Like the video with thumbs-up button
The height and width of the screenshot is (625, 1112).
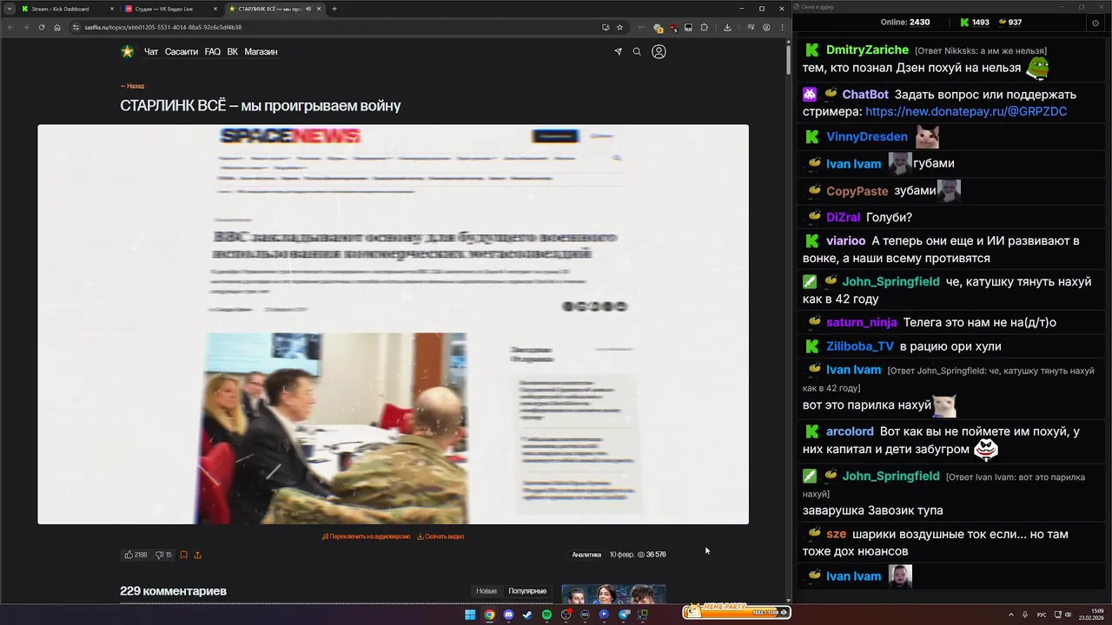point(136,555)
